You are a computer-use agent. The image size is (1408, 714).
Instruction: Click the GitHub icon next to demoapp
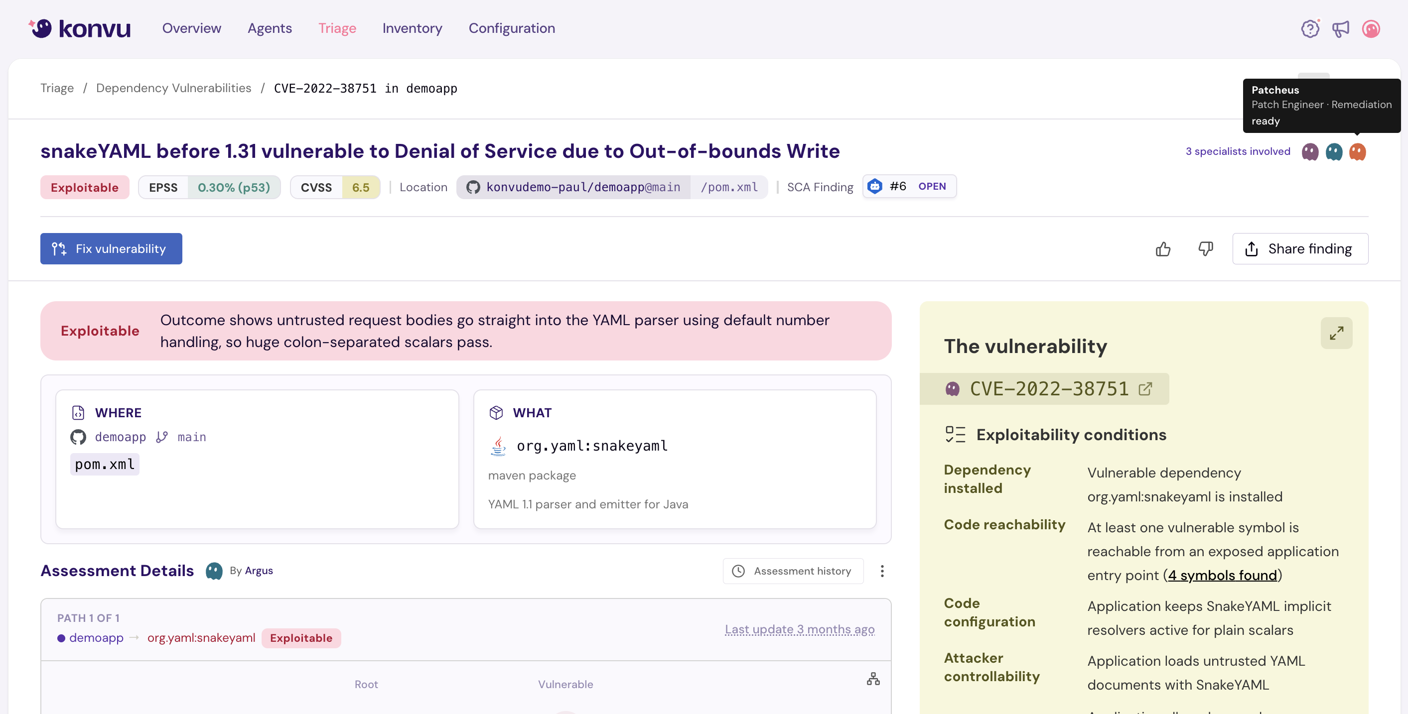pos(78,437)
